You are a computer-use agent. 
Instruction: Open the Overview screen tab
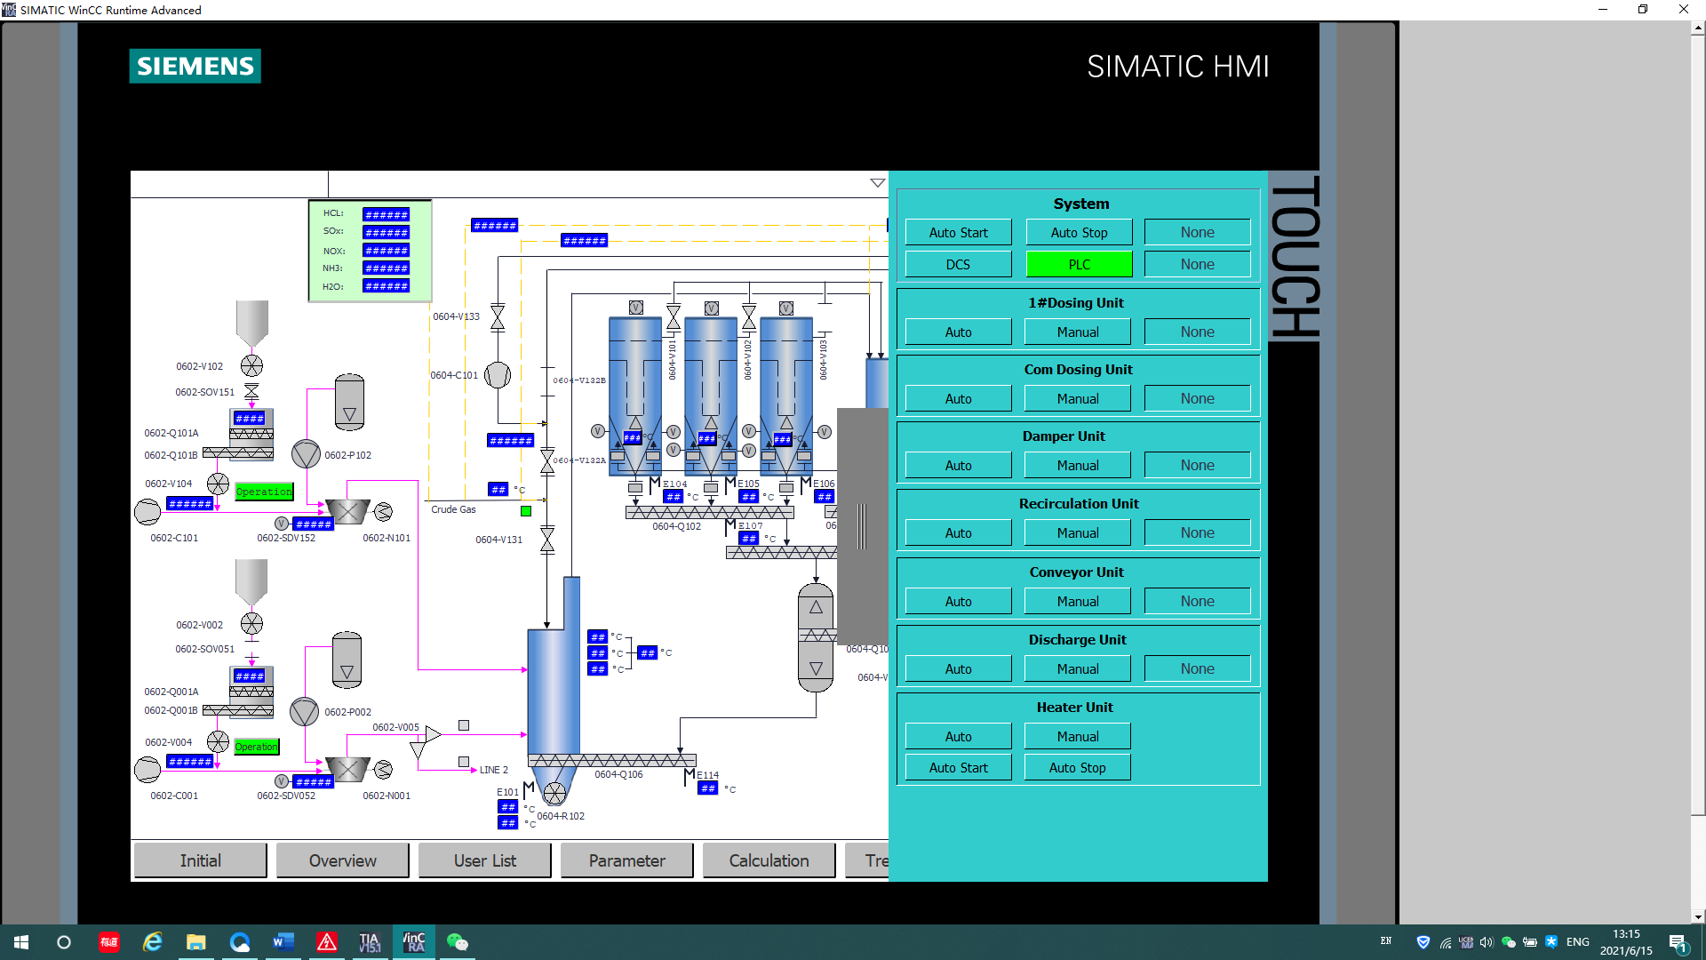pos(342,860)
